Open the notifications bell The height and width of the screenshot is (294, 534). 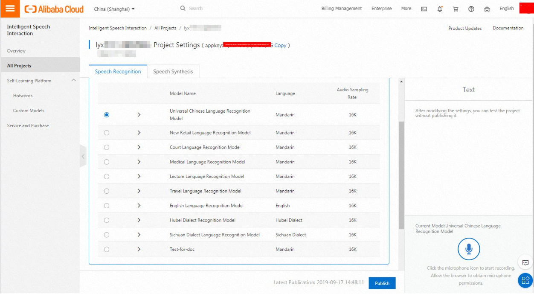coord(440,9)
